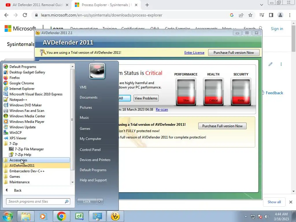Launch Microsoft Visual Basic 2010 Express
The image size is (296, 222).
pyautogui.click(x=36, y=94)
